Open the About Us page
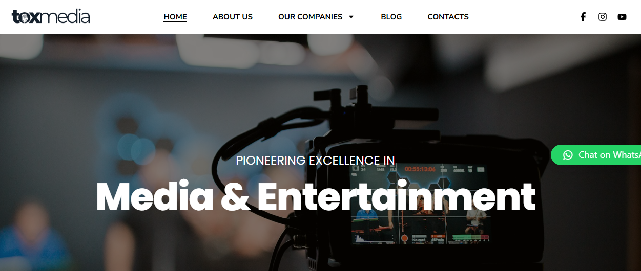The image size is (641, 271). (x=233, y=17)
